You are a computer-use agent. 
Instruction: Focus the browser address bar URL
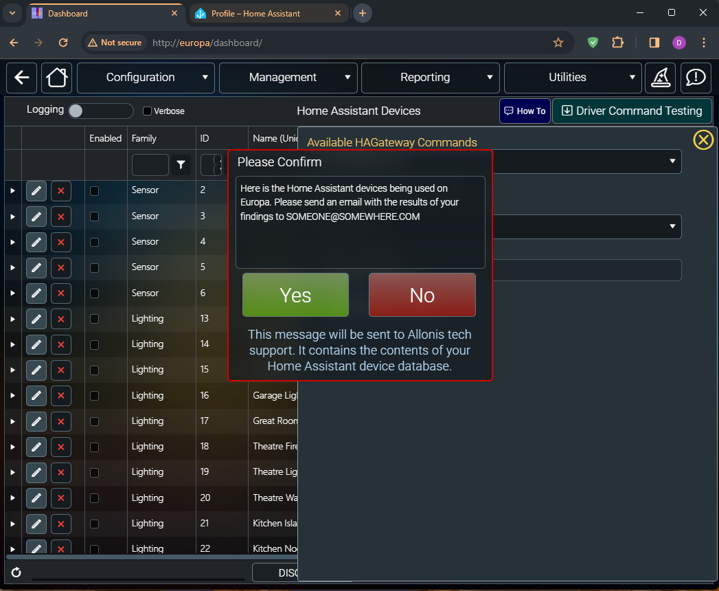click(x=207, y=43)
